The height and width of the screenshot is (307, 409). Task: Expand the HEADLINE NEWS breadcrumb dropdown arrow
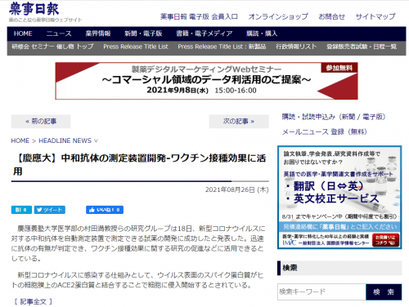tap(96, 140)
